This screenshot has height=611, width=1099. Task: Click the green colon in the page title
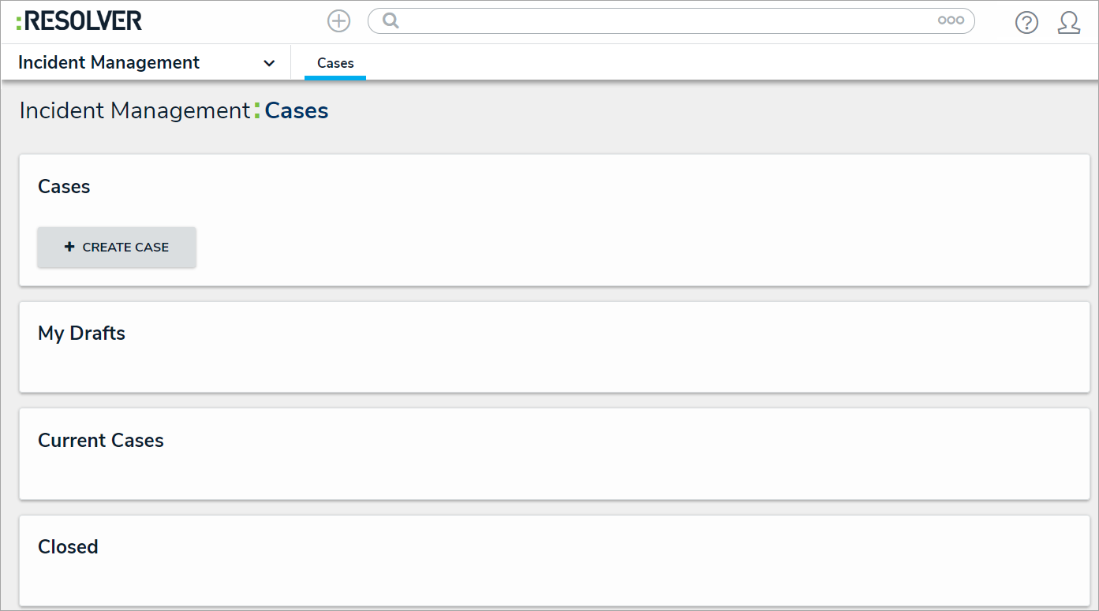[257, 111]
